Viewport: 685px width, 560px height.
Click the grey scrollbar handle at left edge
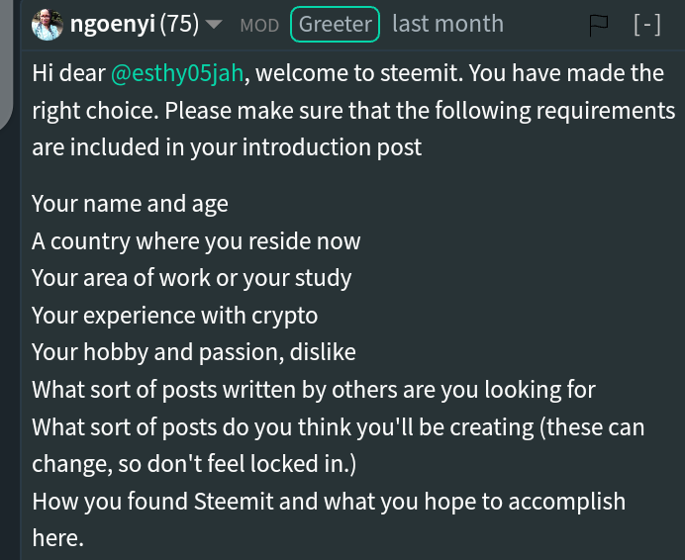point(6,64)
